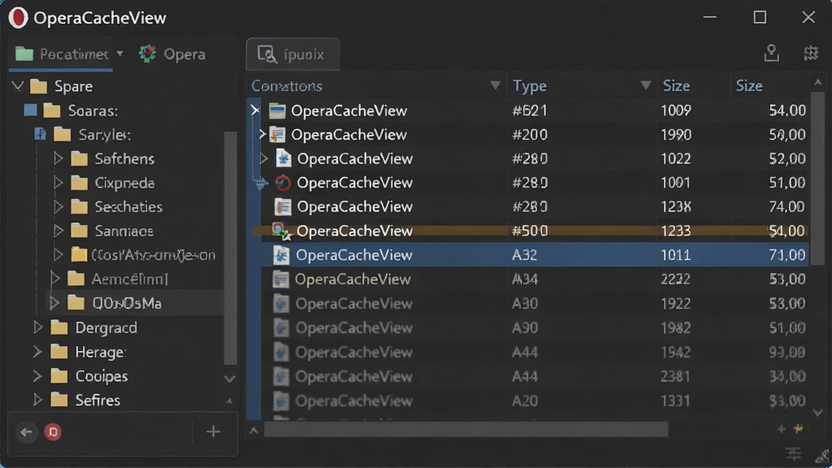This screenshot has width=832, height=468.
Task: Expand the Aemcélinnl folder
Action: tap(54, 279)
